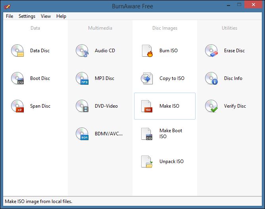The image size is (265, 209).
Task: Select the Verify Disc label
Action: [235, 106]
